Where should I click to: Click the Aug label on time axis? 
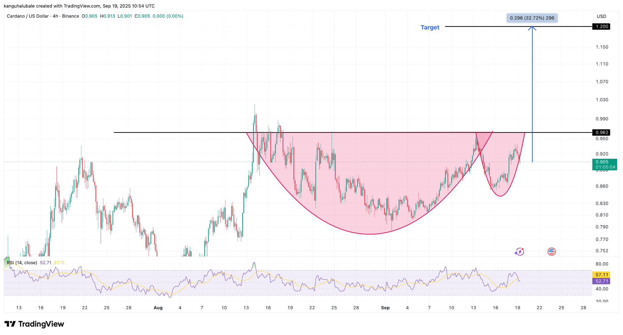point(158,308)
